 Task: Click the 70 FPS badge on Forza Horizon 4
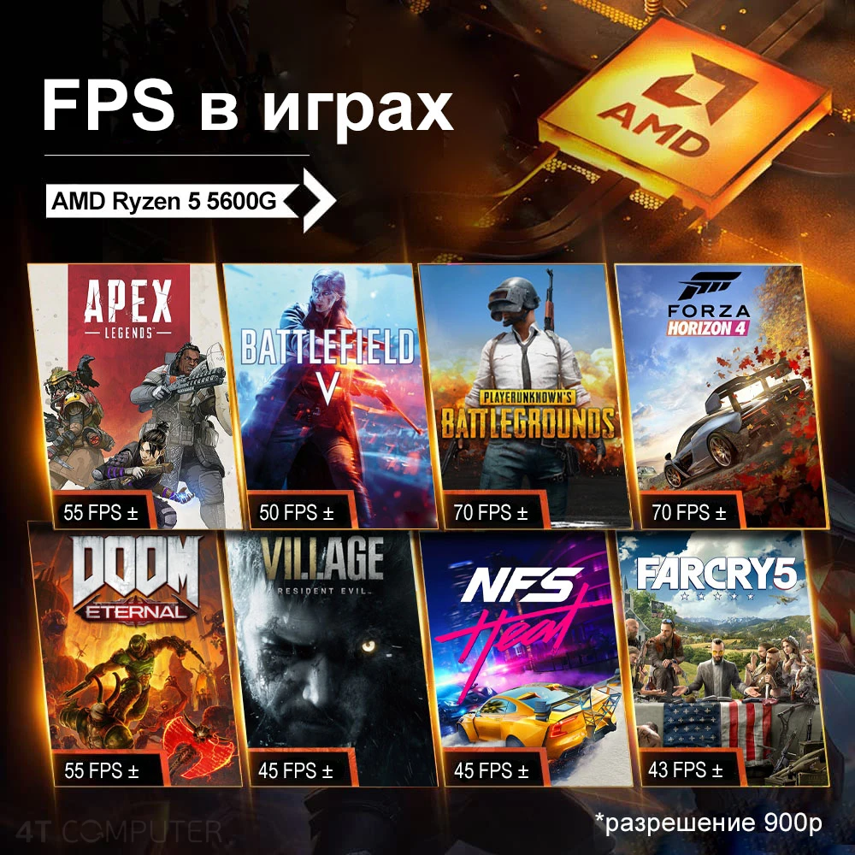point(688,512)
